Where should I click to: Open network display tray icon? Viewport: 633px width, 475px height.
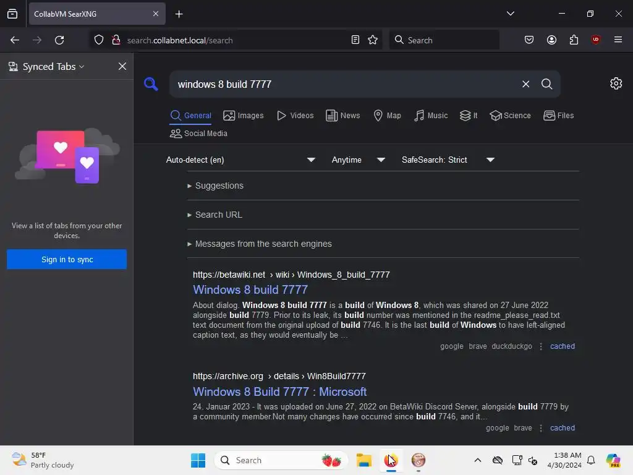click(x=516, y=460)
